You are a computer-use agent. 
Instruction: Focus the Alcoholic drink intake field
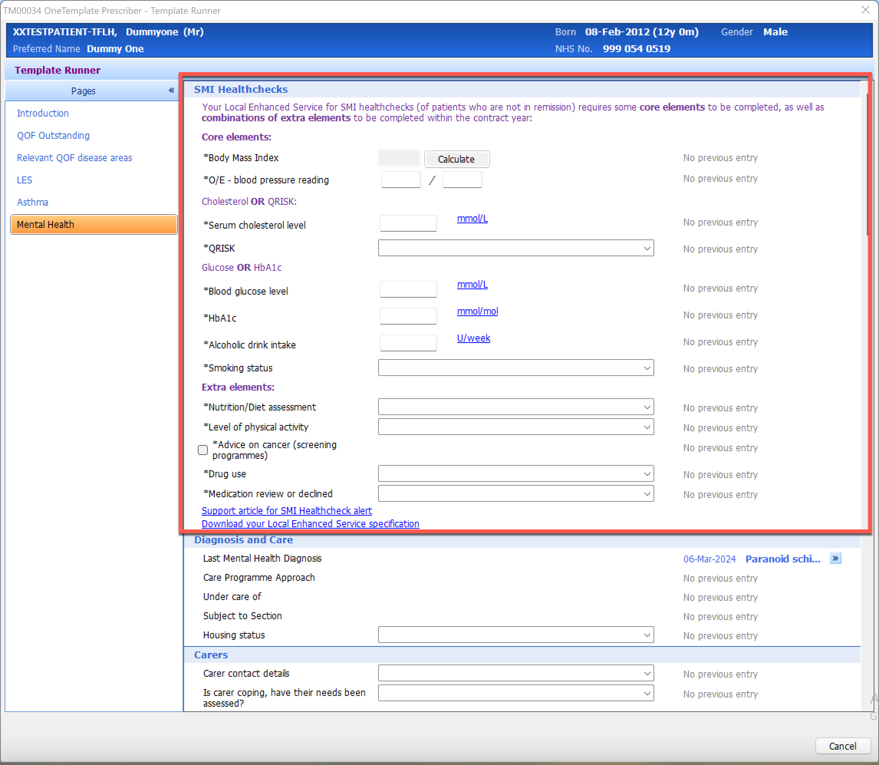pos(408,343)
